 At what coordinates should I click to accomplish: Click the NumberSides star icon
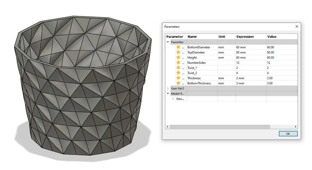coord(178,63)
